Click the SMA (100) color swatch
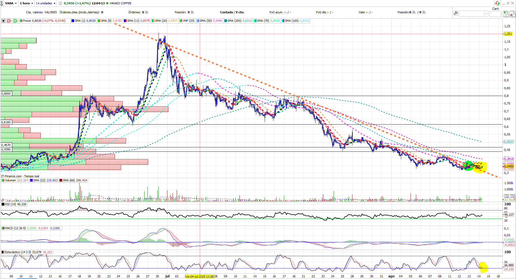This screenshot has width=516, height=279. tap(283, 21)
